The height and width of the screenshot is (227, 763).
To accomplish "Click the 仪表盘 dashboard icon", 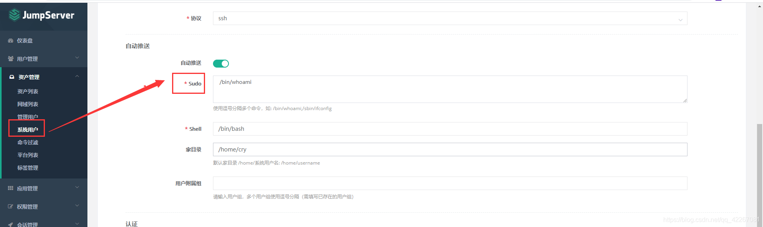I will (11, 41).
